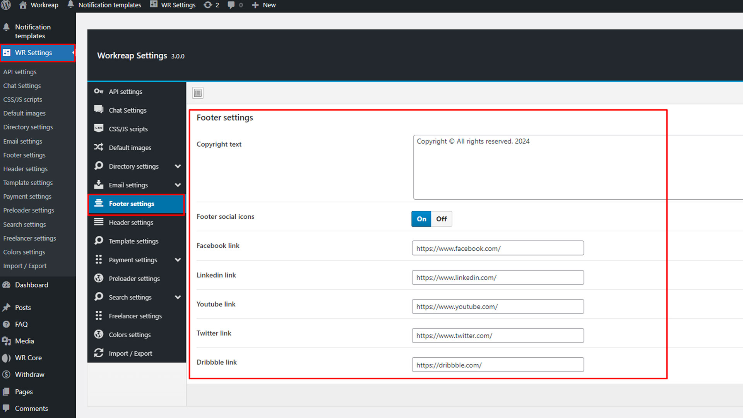This screenshot has width=743, height=418.
Task: Open Import / Export in settings panel
Action: tap(130, 353)
